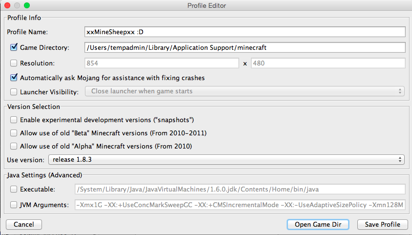Enable the JVM Arguments checkbox
The height and width of the screenshot is (235, 412).
(14, 205)
